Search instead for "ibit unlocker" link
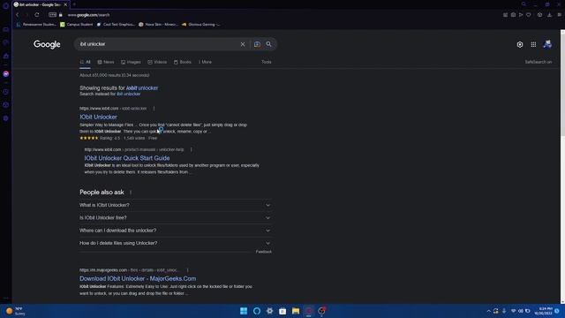This screenshot has height=318, width=565. [x=129, y=94]
